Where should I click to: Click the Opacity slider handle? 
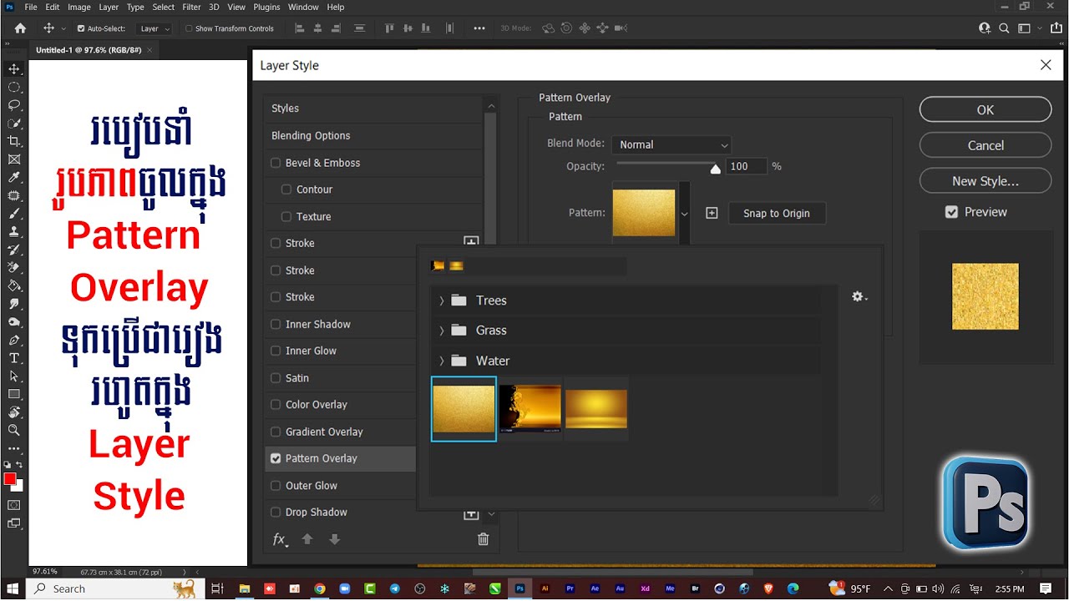(715, 169)
